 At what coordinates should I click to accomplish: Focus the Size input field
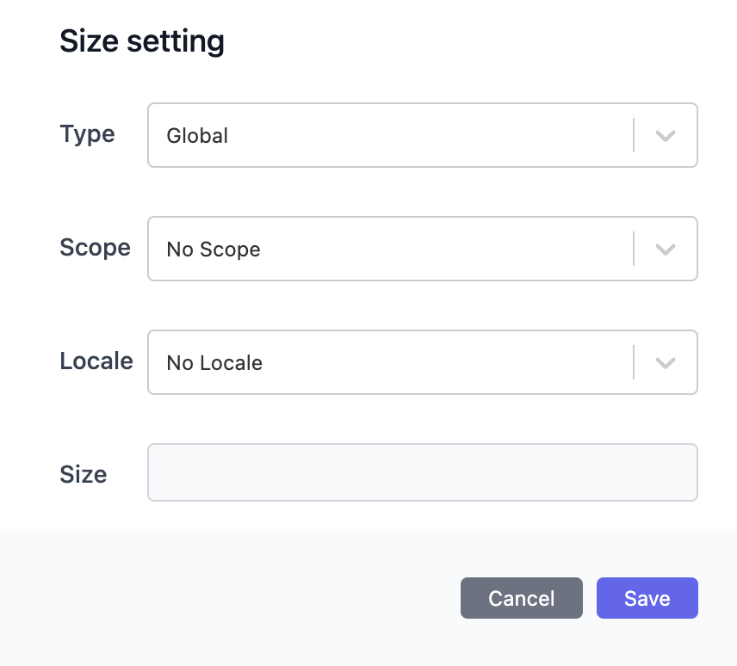[x=423, y=472]
